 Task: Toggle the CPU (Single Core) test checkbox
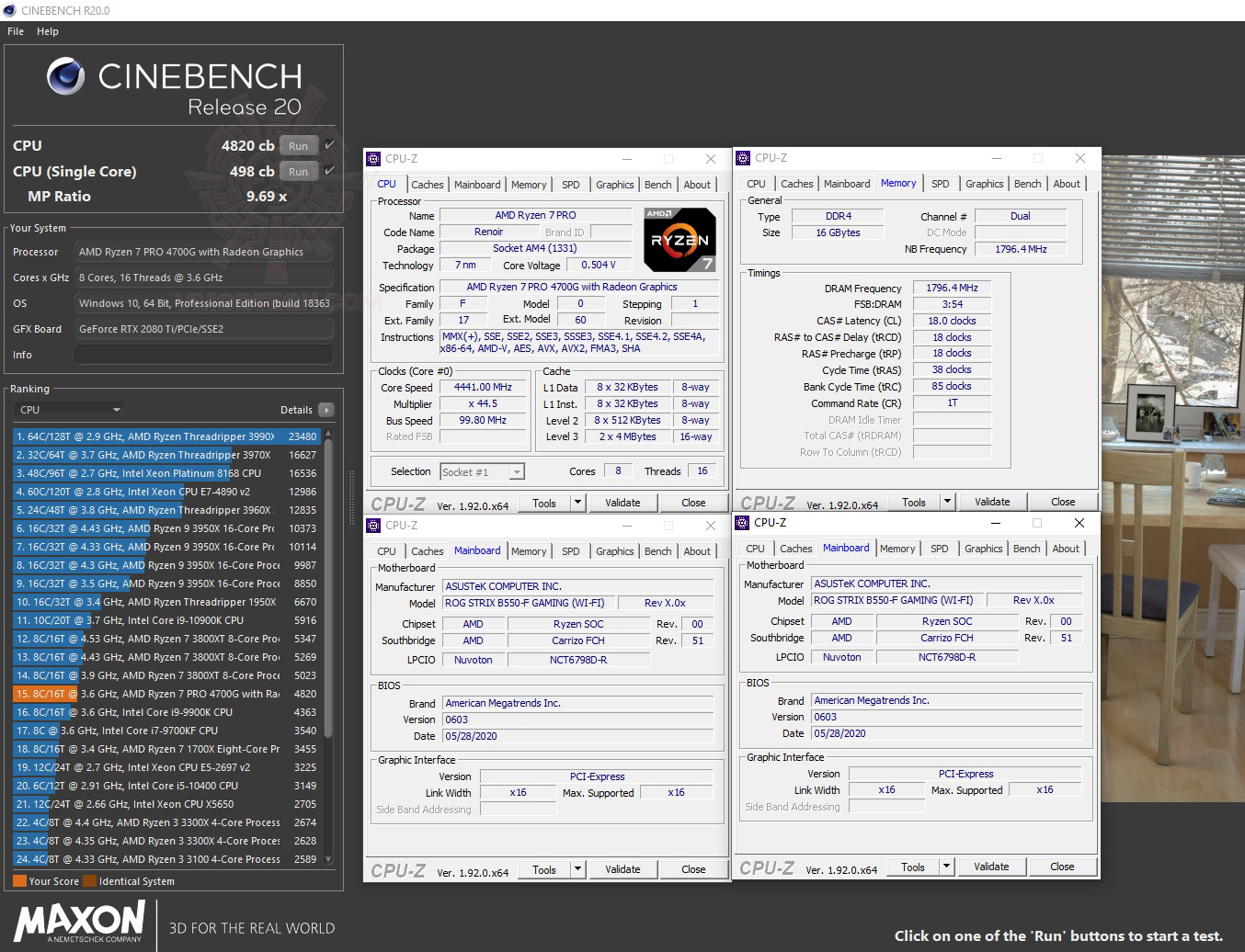click(x=329, y=170)
